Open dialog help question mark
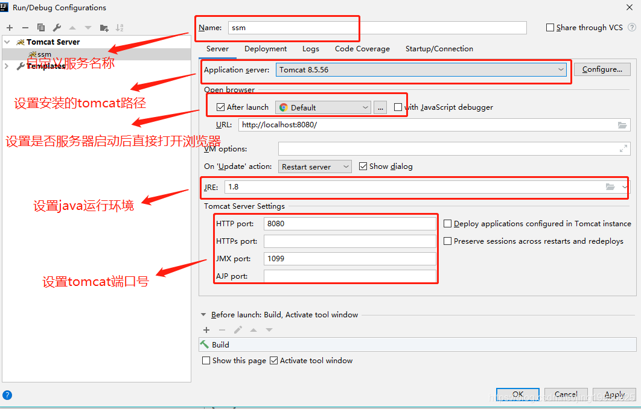The width and height of the screenshot is (641, 409). [7, 395]
